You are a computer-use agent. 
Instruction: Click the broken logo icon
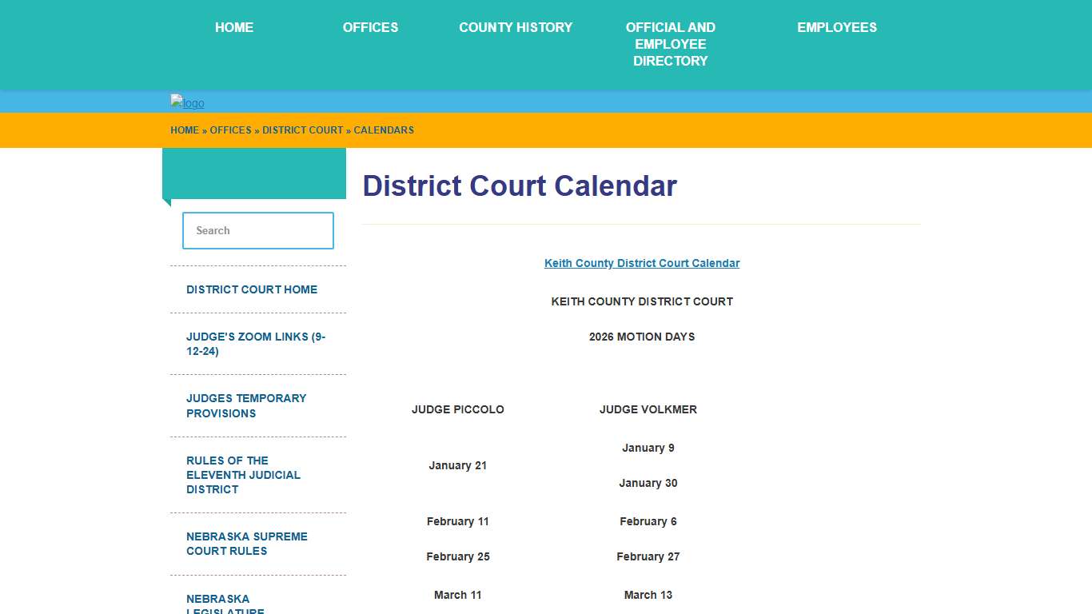coord(186,102)
